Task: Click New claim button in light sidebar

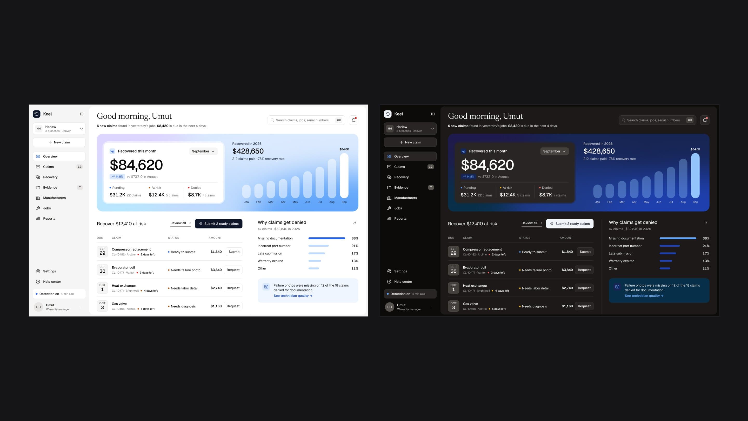Action: (59, 142)
